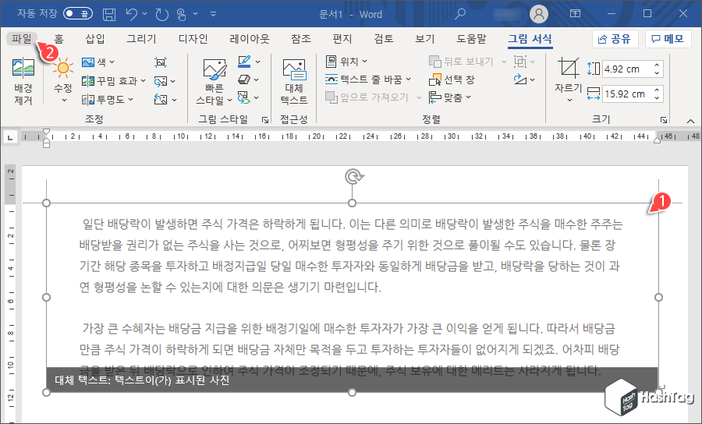Expand the Crop (자르기) dropdown arrow
Viewport: 702px width, 424px height.
(x=569, y=99)
